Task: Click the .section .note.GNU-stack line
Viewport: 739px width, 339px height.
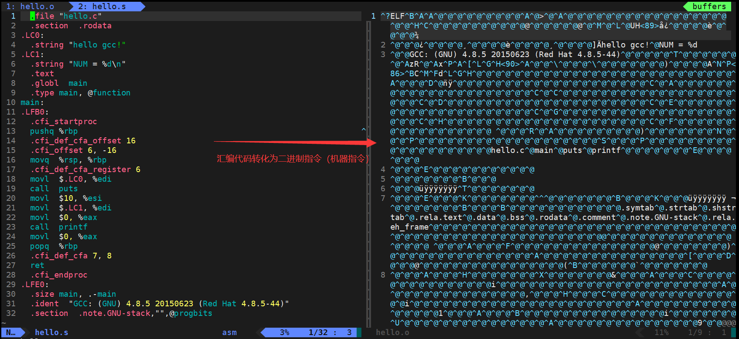Action: 121,313
